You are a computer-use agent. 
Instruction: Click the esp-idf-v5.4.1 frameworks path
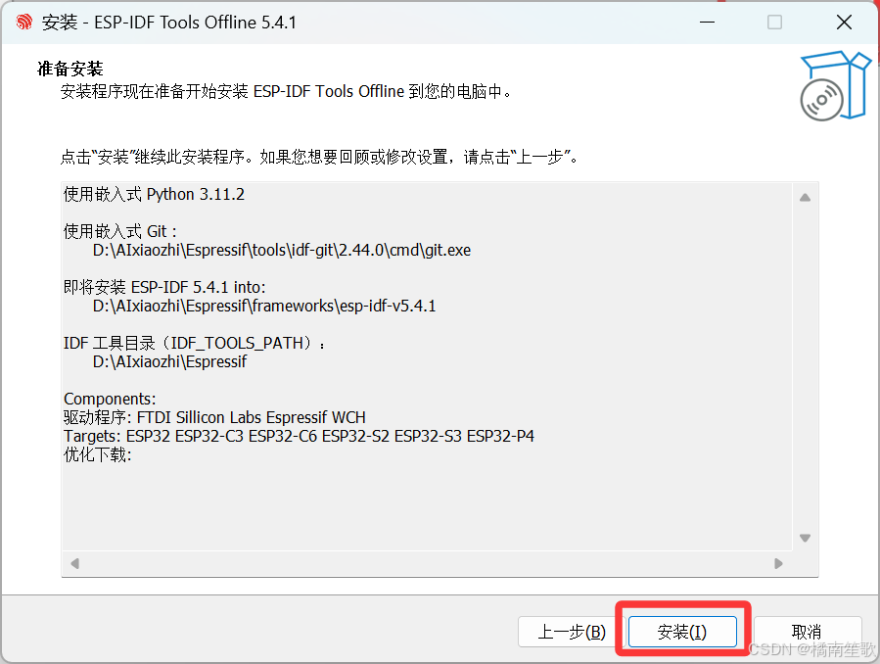(264, 306)
